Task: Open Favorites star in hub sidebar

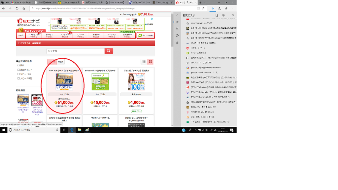Action: (x=177, y=22)
